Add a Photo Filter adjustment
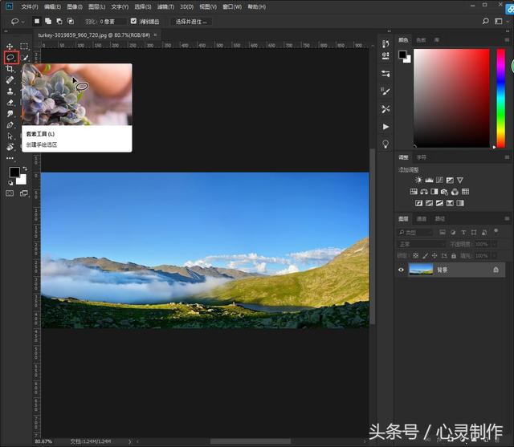 pyautogui.click(x=444, y=192)
